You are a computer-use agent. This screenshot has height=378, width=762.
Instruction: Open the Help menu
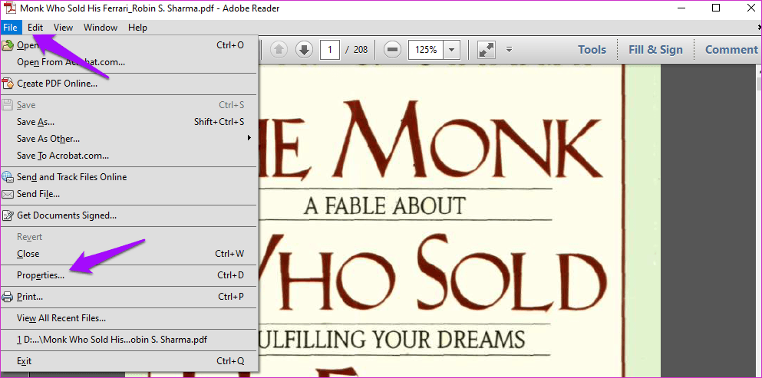(137, 28)
